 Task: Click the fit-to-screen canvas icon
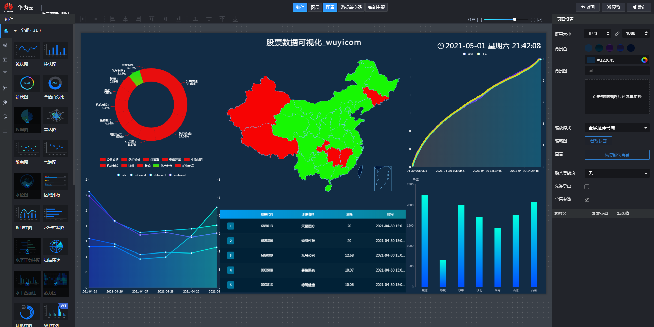coord(540,20)
